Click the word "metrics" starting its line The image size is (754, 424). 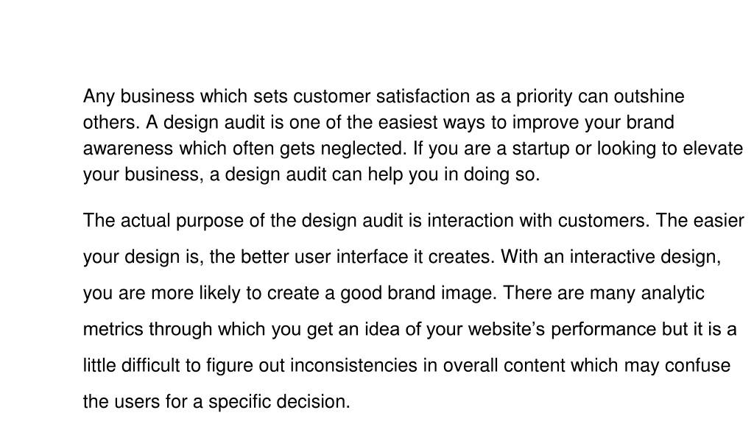tap(113, 329)
